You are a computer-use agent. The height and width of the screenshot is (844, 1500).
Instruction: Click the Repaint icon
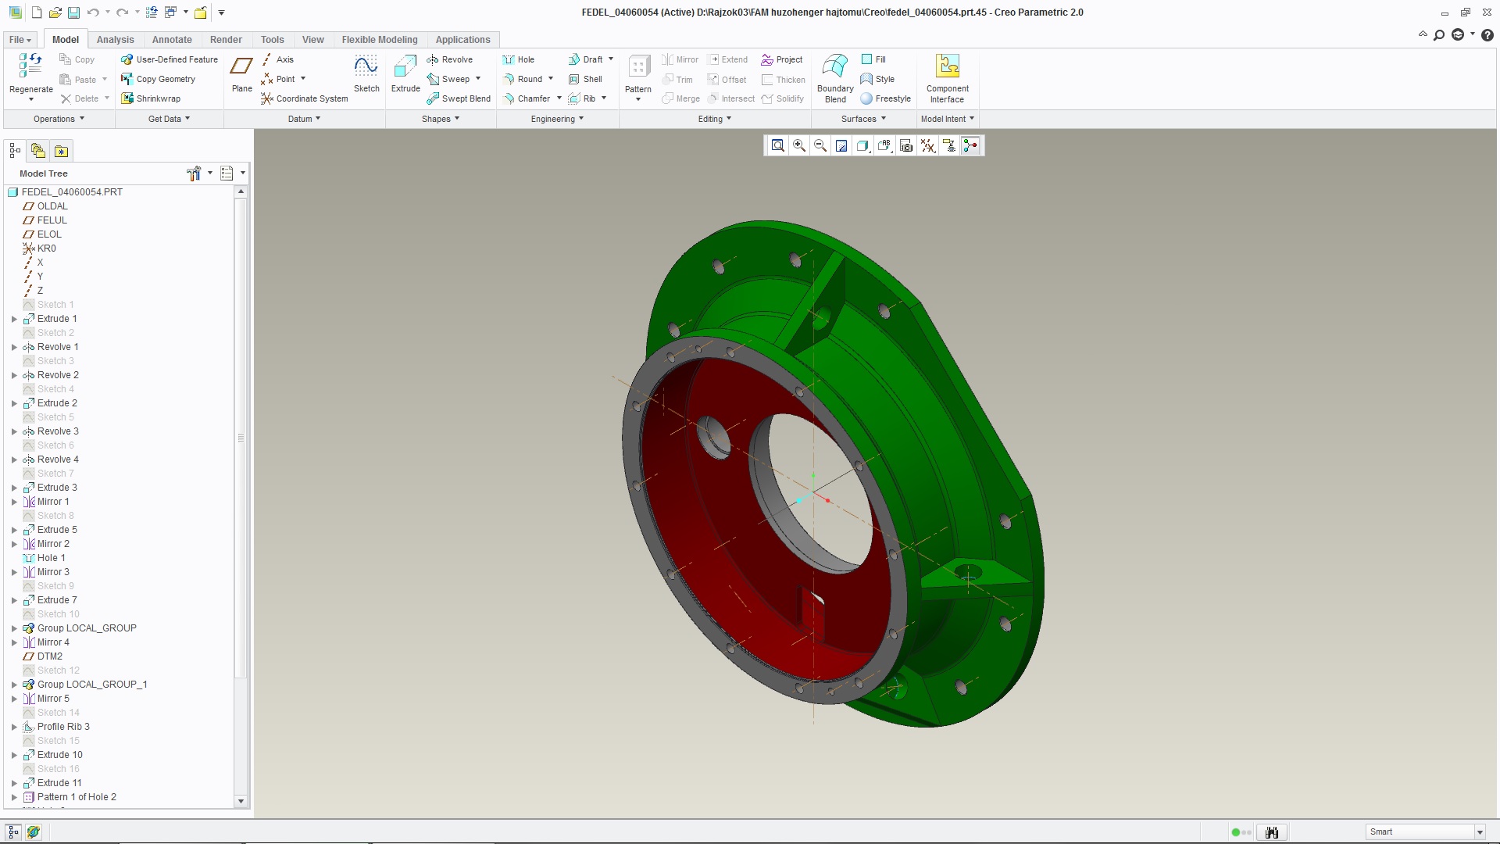pos(841,145)
